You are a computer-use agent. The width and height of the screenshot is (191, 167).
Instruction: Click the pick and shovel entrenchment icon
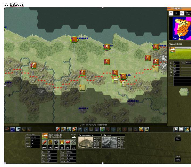pos(74,142)
